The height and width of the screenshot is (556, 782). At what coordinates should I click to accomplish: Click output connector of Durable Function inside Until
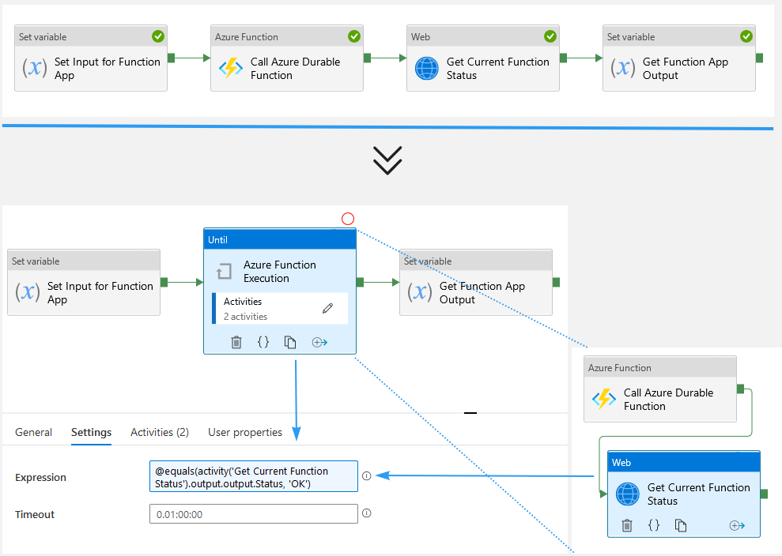740,389
